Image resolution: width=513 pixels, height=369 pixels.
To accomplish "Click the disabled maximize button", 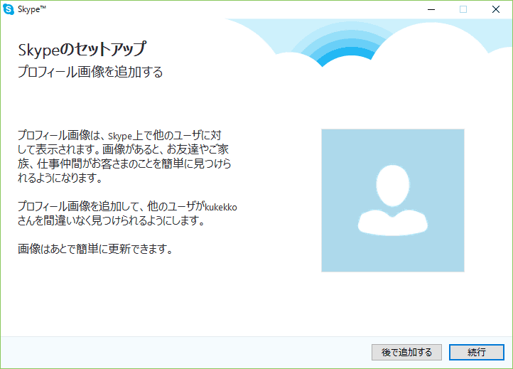I will point(463,9).
